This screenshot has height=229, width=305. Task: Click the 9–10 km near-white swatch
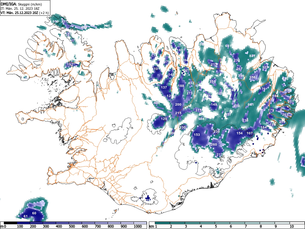(x=282, y=223)
